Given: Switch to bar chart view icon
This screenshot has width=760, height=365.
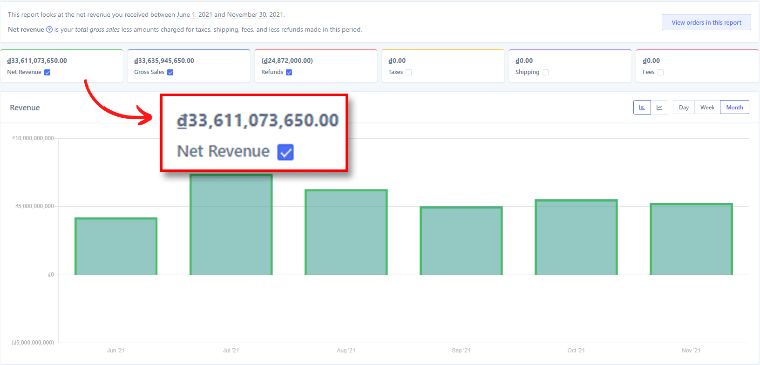Looking at the screenshot, I should [x=642, y=107].
